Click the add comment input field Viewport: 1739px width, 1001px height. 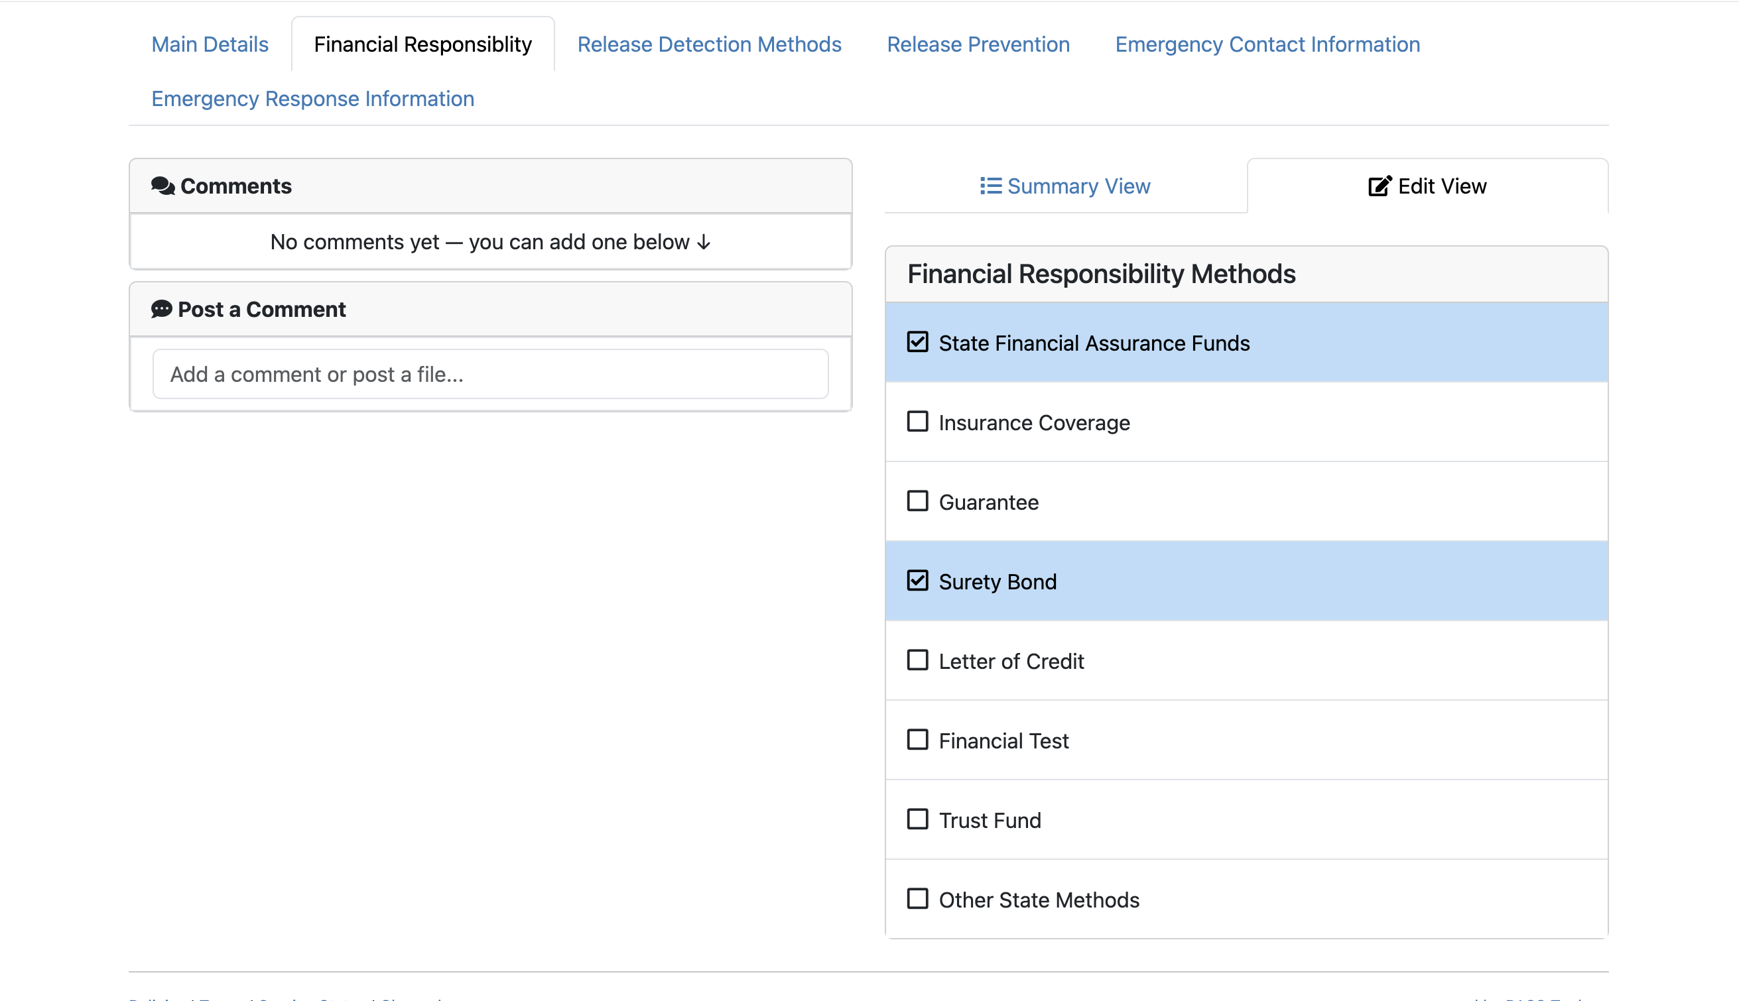tap(490, 374)
